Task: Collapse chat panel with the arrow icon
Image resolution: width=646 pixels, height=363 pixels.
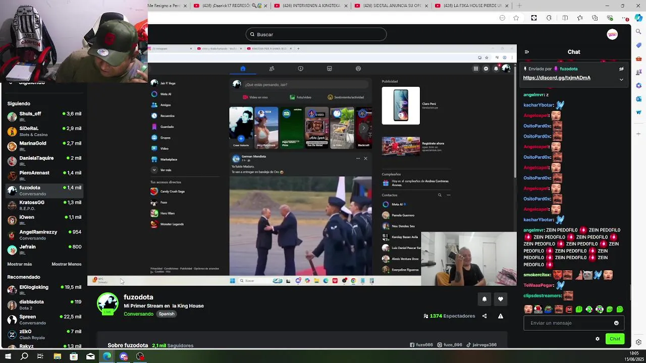Action: (x=527, y=52)
